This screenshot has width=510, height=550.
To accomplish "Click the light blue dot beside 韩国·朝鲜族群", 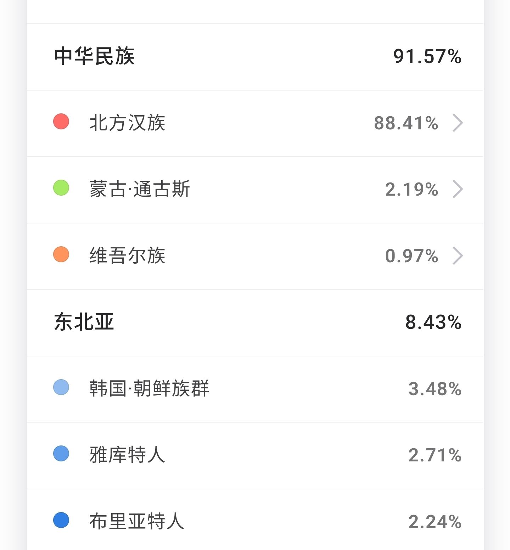I will point(61,387).
